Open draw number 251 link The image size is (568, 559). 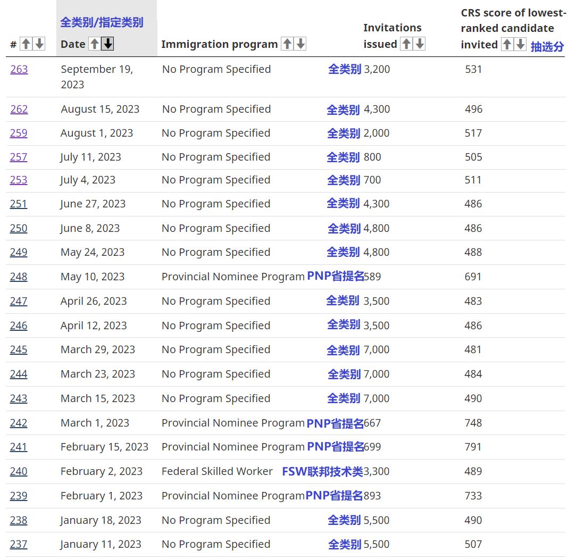[19, 204]
